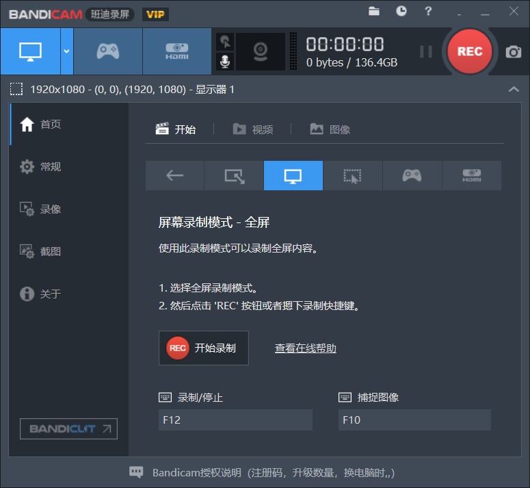Viewport: 530px width, 488px height.
Task: Open the 录像 video settings section
Action: 69,209
